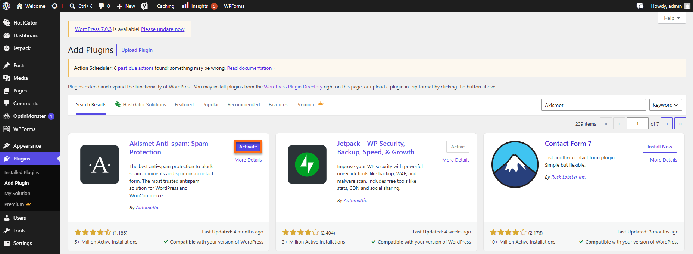Open the Keyword search type dropdown
The image size is (693, 254).
point(666,105)
